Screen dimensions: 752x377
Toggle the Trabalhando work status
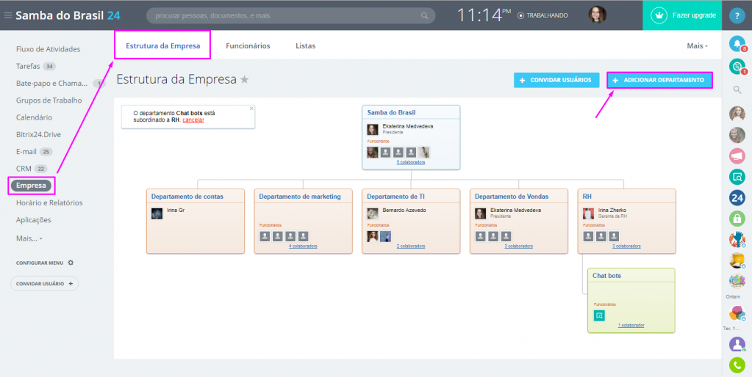point(543,15)
